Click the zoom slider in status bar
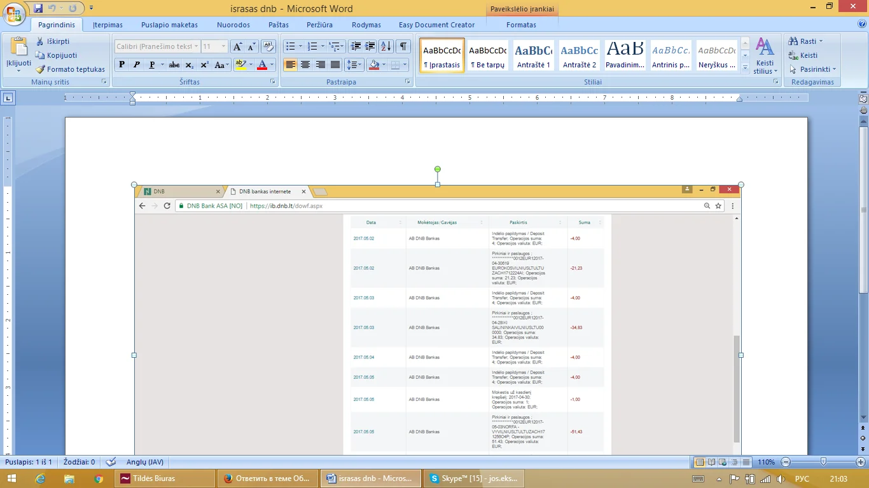This screenshot has height=488, width=869. point(823,462)
